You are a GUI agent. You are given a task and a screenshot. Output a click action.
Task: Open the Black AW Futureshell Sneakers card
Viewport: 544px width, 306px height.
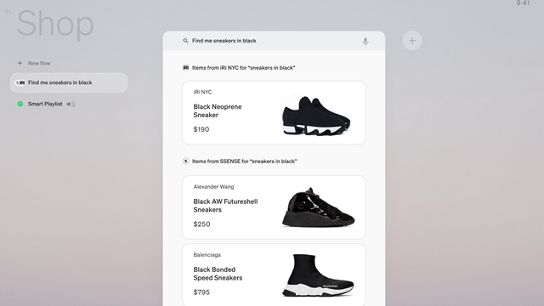click(x=274, y=207)
